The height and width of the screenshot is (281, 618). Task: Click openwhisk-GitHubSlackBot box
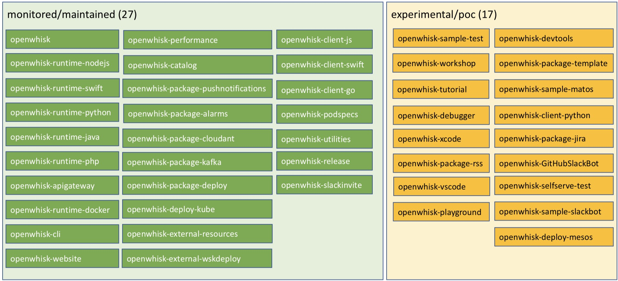(x=554, y=163)
